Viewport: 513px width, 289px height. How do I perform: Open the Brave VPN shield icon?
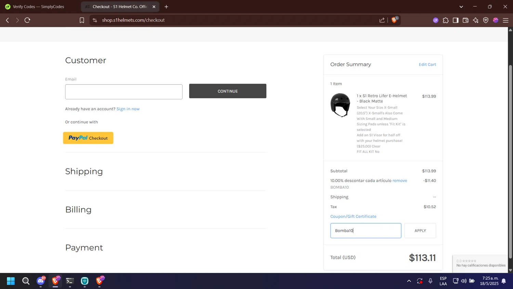[x=486, y=20]
